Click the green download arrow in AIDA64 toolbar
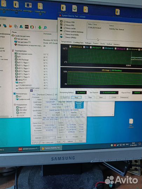142x189 pixels. [40, 28]
